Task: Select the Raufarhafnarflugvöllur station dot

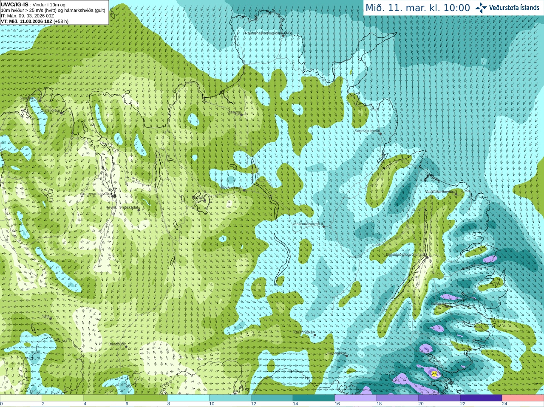Action: point(283,36)
